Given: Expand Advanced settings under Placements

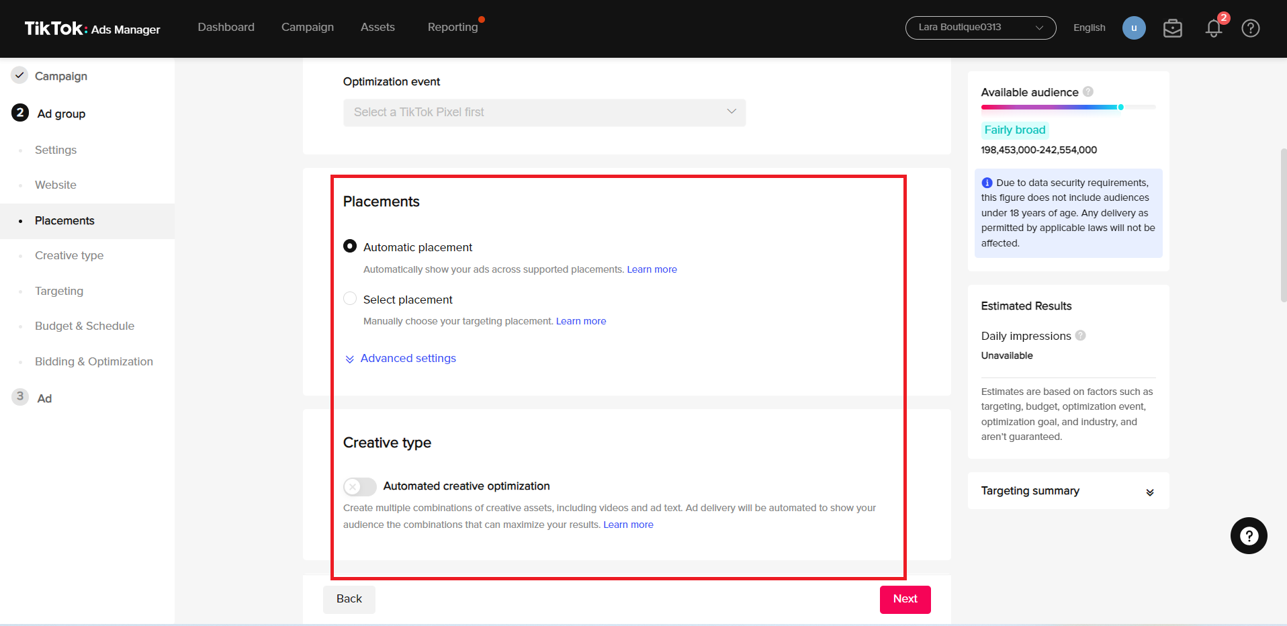Looking at the screenshot, I should (407, 358).
